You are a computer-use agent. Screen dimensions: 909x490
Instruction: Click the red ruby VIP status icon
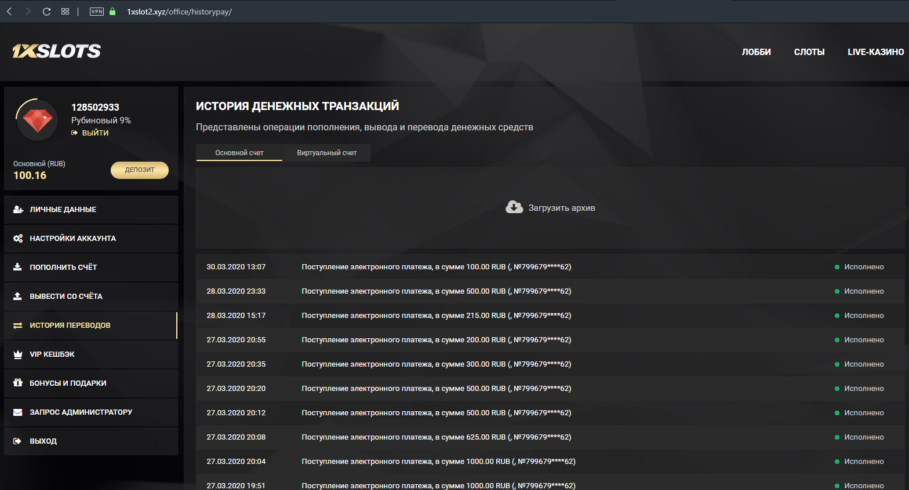[38, 120]
